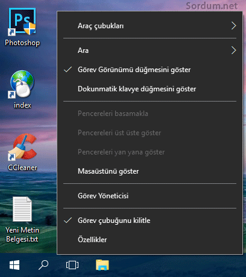This screenshot has width=246, height=277.
Task: Click the Yeni Metin Belgesi.txt label
Action: coord(22,234)
